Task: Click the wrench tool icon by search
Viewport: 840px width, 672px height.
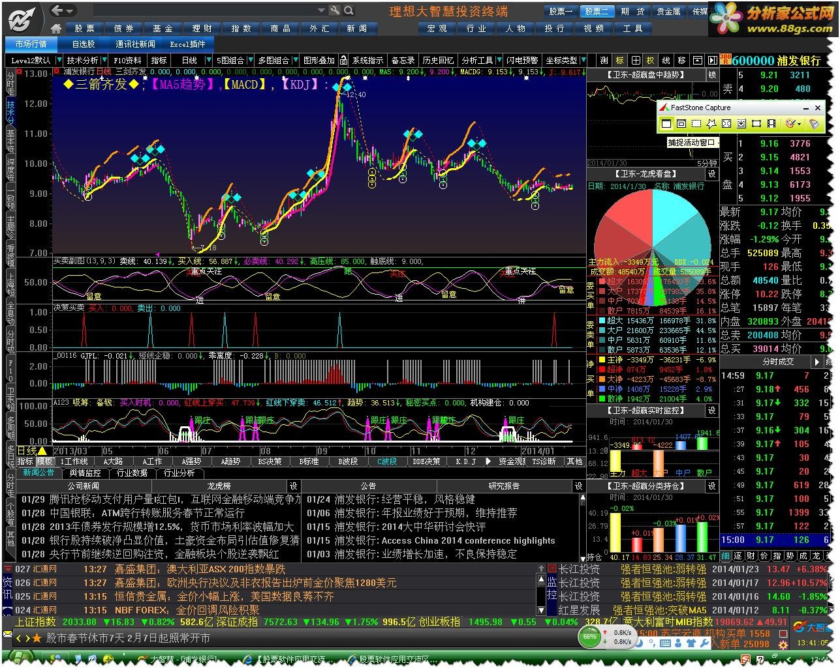Action: tap(335, 10)
